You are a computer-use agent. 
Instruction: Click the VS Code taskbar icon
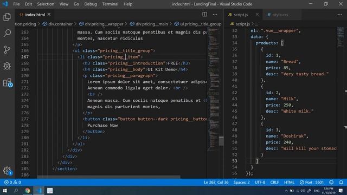click(x=38, y=191)
